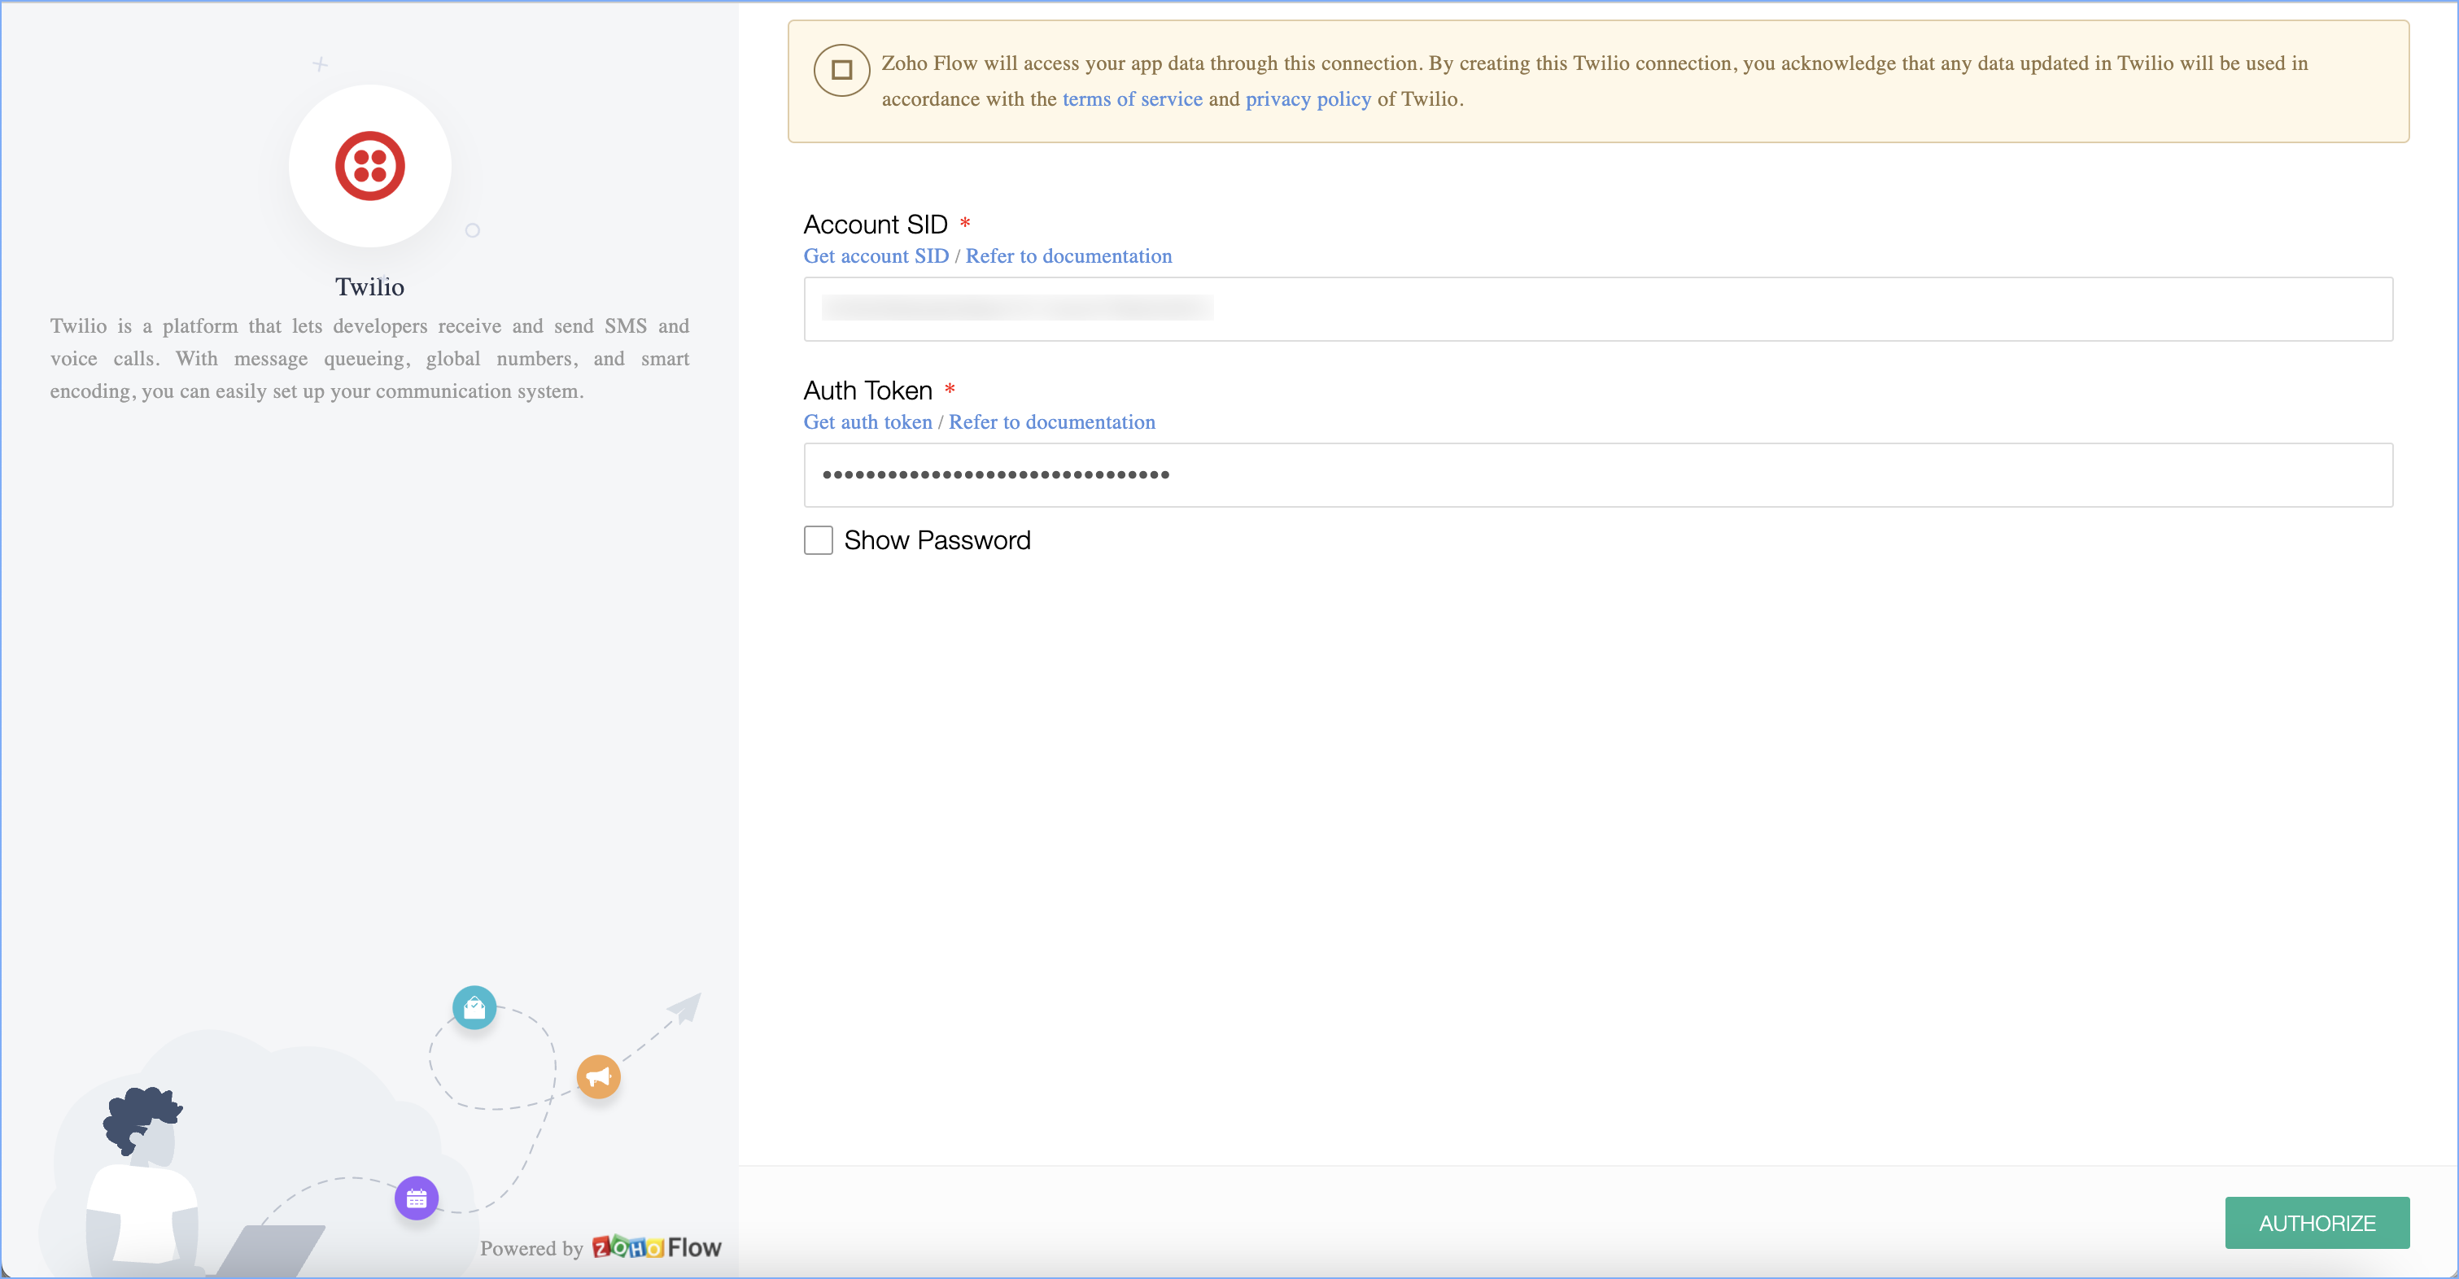Click the Zoho Flow logo
The height and width of the screenshot is (1279, 2459).
click(656, 1247)
